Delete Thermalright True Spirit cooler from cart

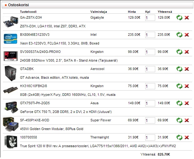(186, 137)
